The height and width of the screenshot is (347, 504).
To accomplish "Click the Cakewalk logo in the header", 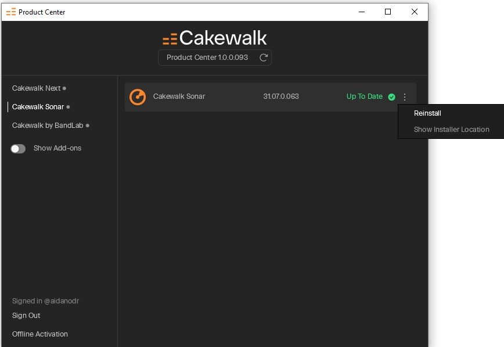I will (x=215, y=38).
